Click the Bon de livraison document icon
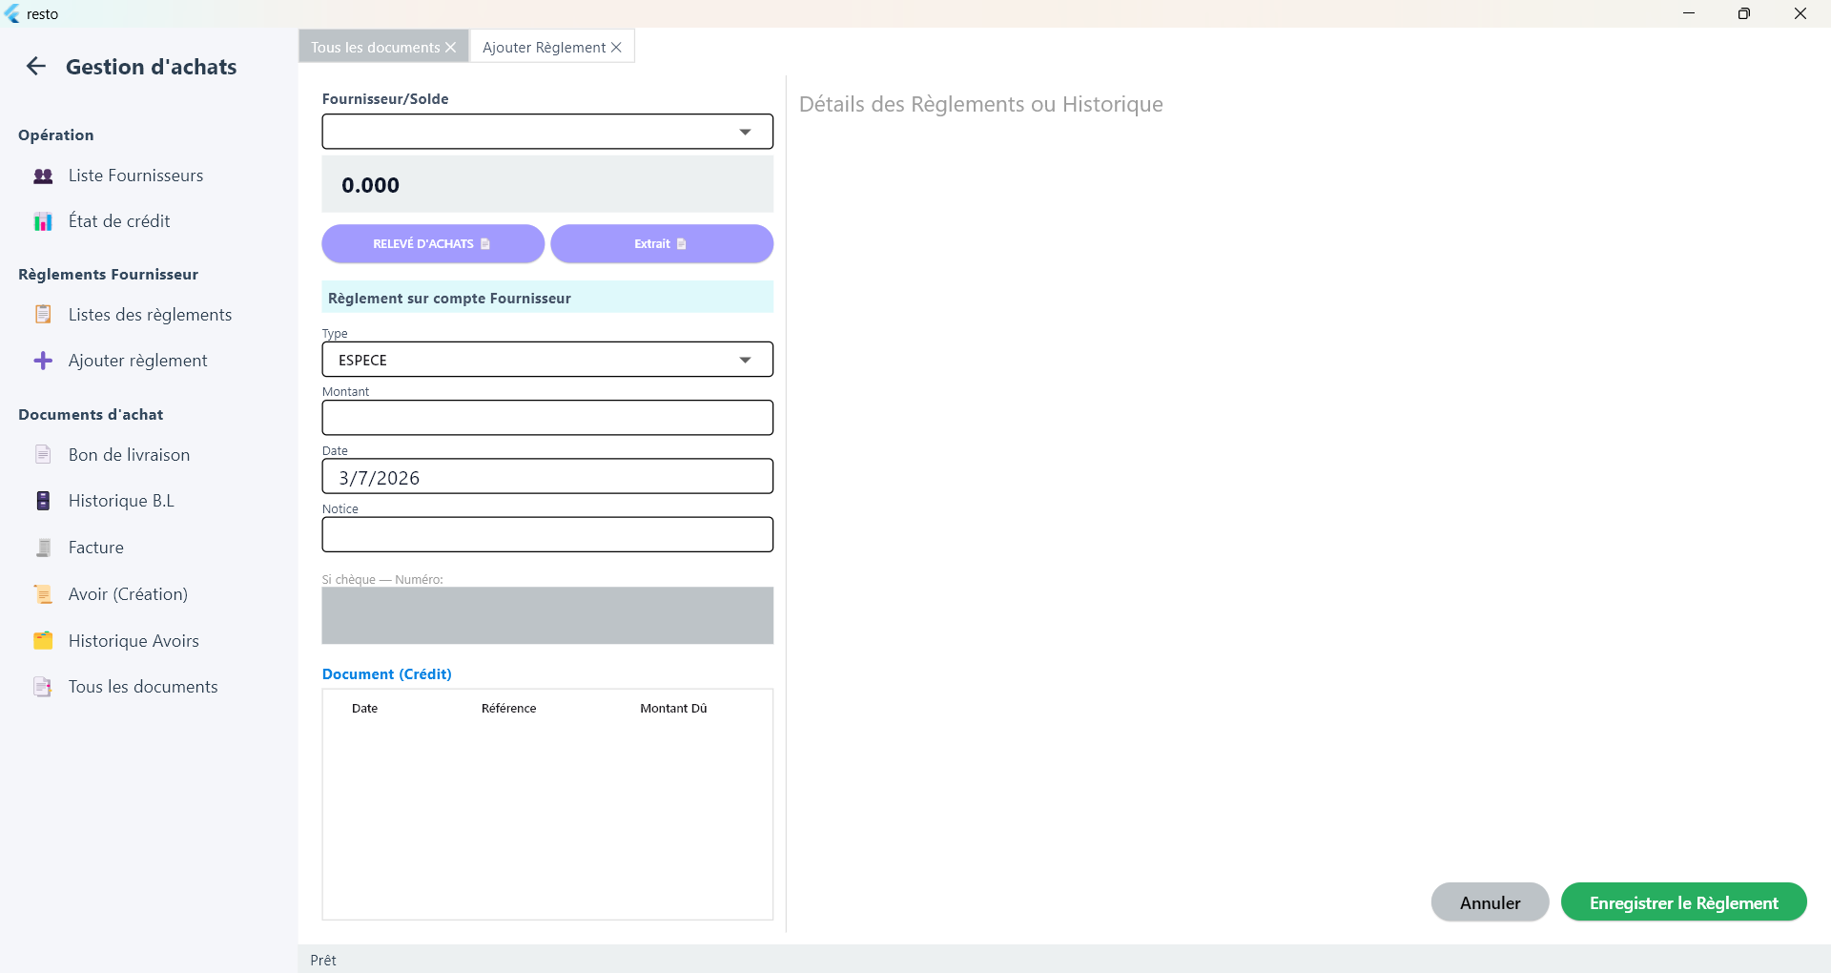Image resolution: width=1831 pixels, height=973 pixels. click(43, 454)
